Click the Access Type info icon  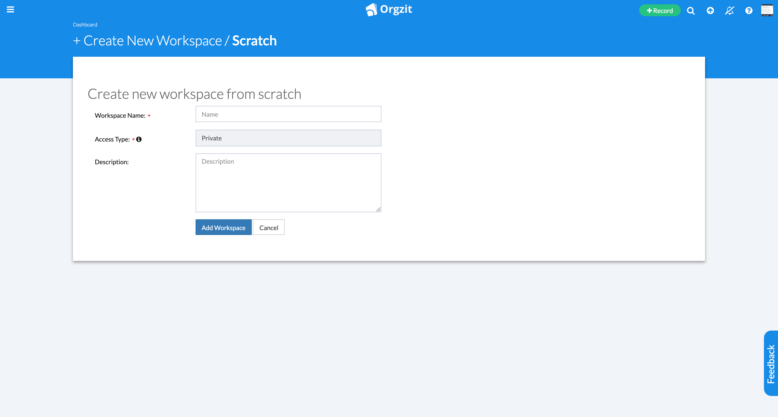(x=139, y=139)
